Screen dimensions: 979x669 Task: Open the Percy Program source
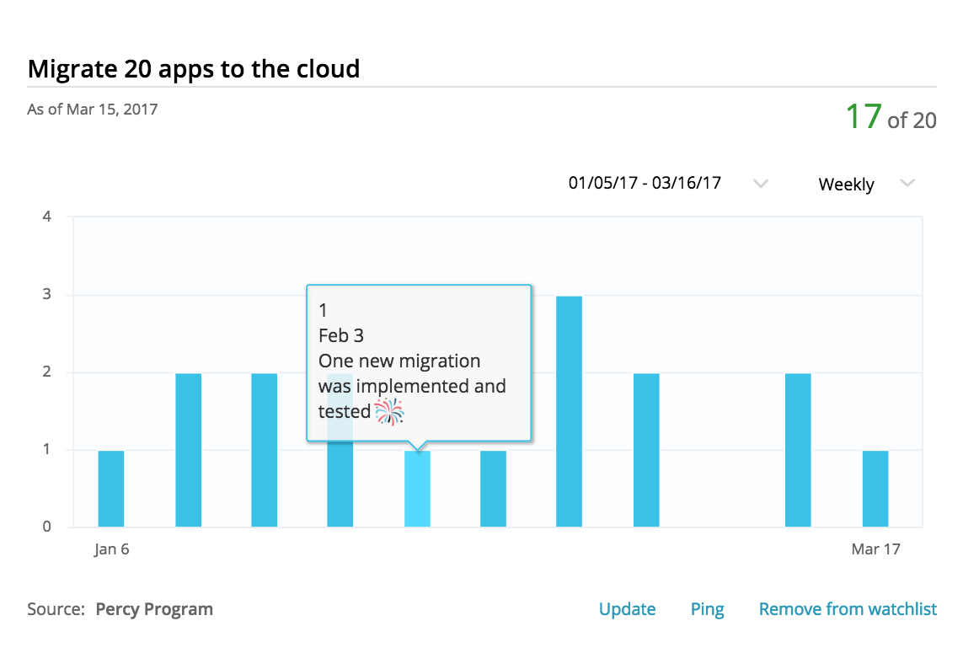(154, 609)
